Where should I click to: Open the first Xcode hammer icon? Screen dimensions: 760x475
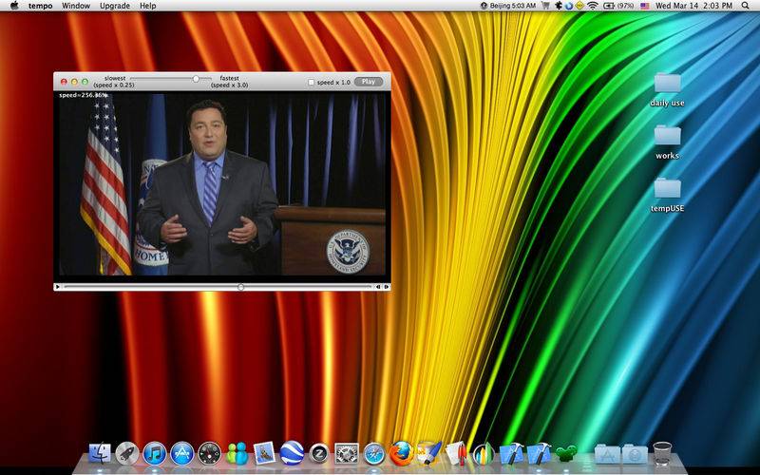[x=511, y=454]
